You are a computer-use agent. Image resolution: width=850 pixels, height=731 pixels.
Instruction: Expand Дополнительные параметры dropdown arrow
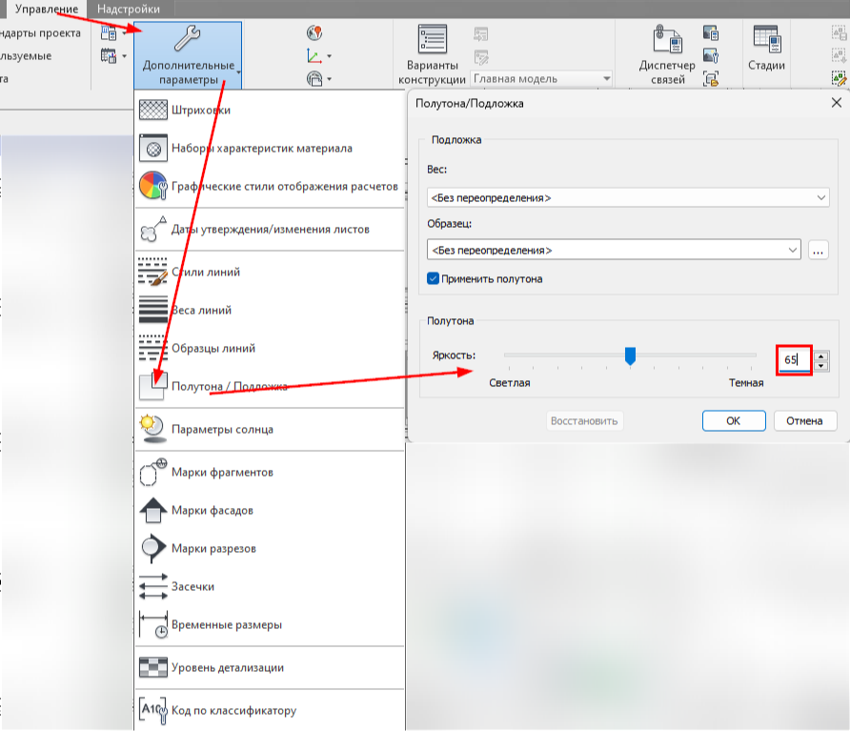(x=238, y=72)
